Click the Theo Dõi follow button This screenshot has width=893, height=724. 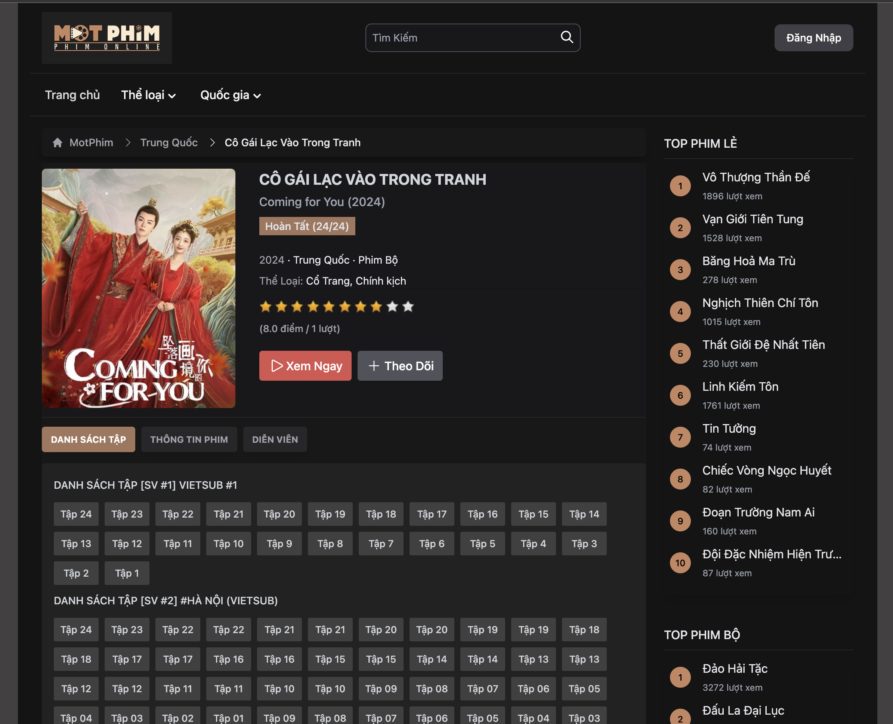pos(400,366)
